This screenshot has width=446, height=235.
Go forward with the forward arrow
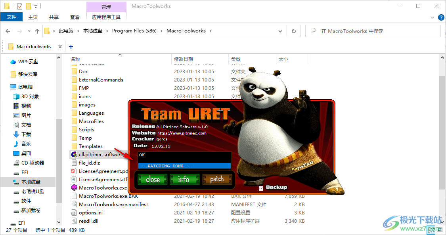tap(20, 31)
